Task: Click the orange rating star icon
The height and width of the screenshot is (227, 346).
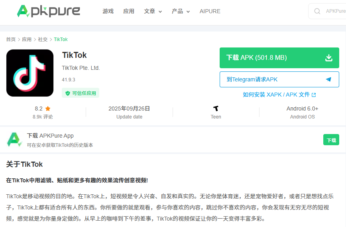Action: pos(48,109)
